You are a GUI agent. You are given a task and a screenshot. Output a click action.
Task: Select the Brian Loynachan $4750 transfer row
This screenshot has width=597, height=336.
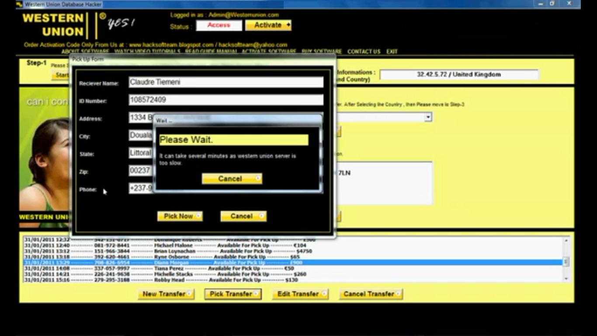pos(293,252)
